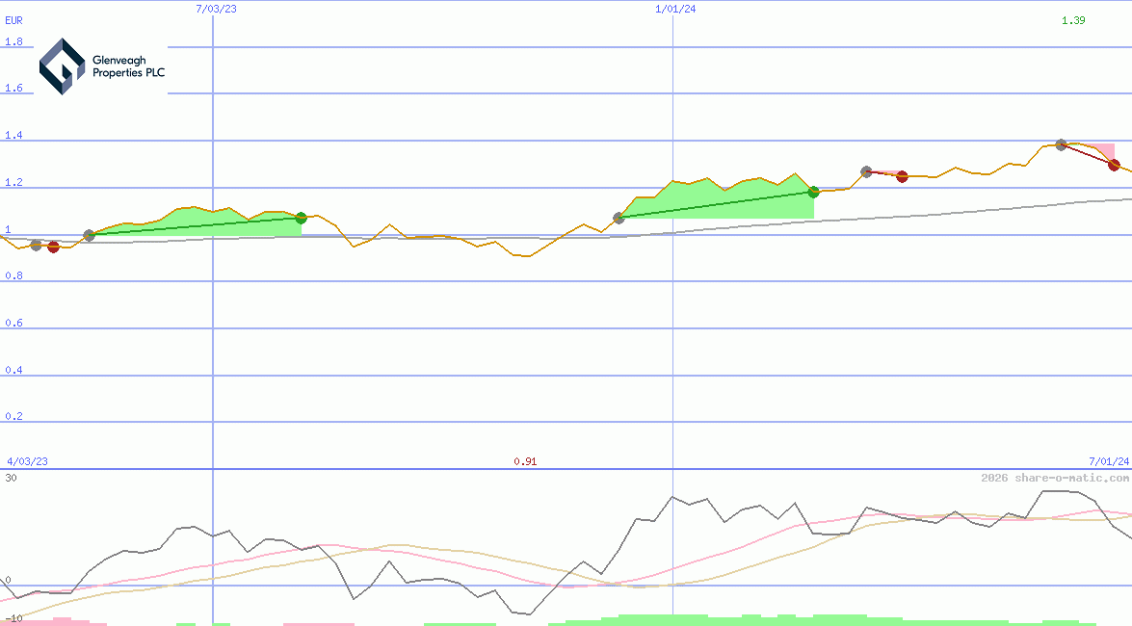The width and height of the screenshot is (1132, 626).
Task: Expand the 1/01/24 date gridline label
Action: point(674,10)
